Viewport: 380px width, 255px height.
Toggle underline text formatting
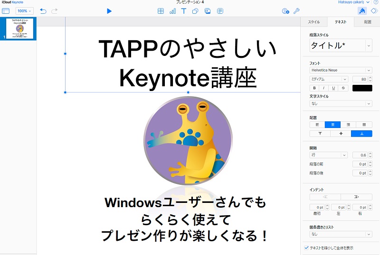point(333,88)
